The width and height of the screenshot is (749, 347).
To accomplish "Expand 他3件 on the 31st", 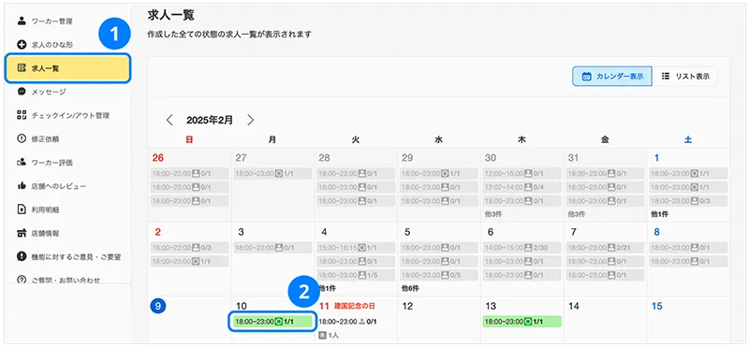I will [x=577, y=214].
